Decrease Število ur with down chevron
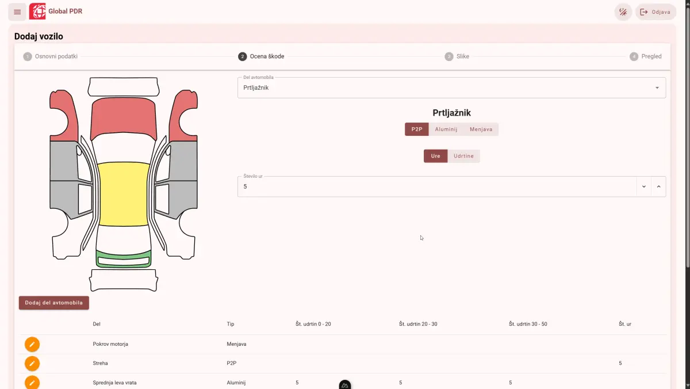The image size is (690, 389). [644, 186]
